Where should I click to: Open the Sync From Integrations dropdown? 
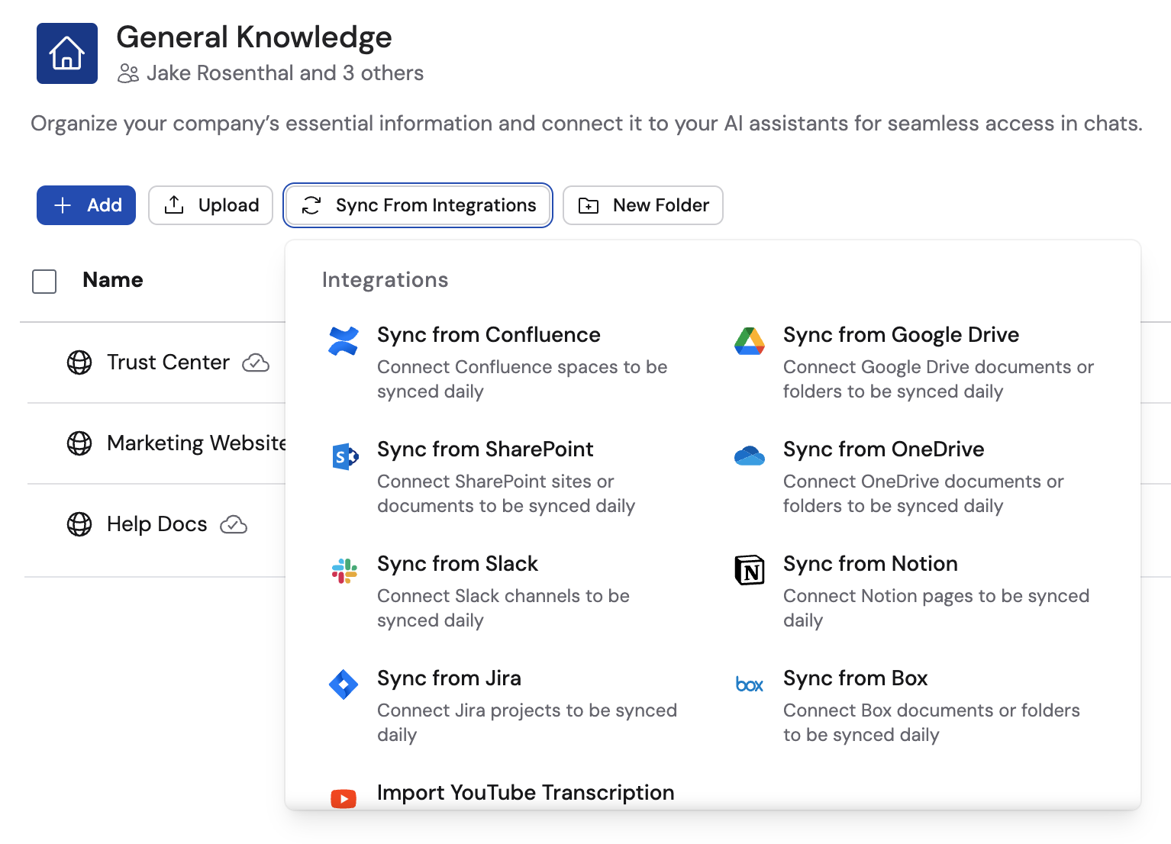[418, 205]
